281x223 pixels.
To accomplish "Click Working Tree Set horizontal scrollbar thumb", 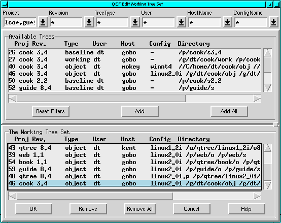I will (x=95, y=196).
